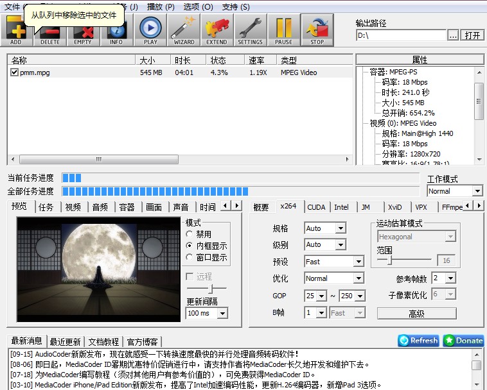Viewport: 487px width, 390px height.
Task: Switch to the CUDA encoder tab
Action: [x=316, y=207]
